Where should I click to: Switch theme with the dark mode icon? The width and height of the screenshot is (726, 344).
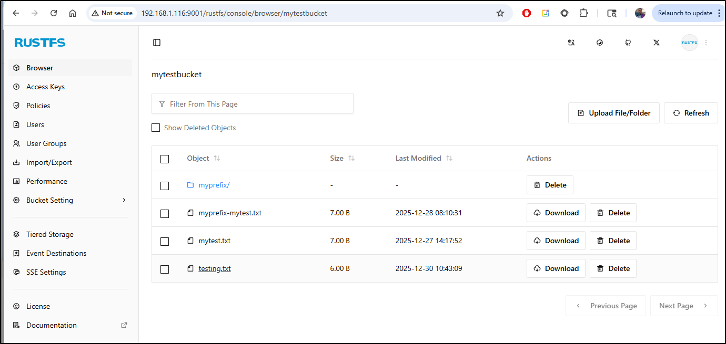coord(600,43)
